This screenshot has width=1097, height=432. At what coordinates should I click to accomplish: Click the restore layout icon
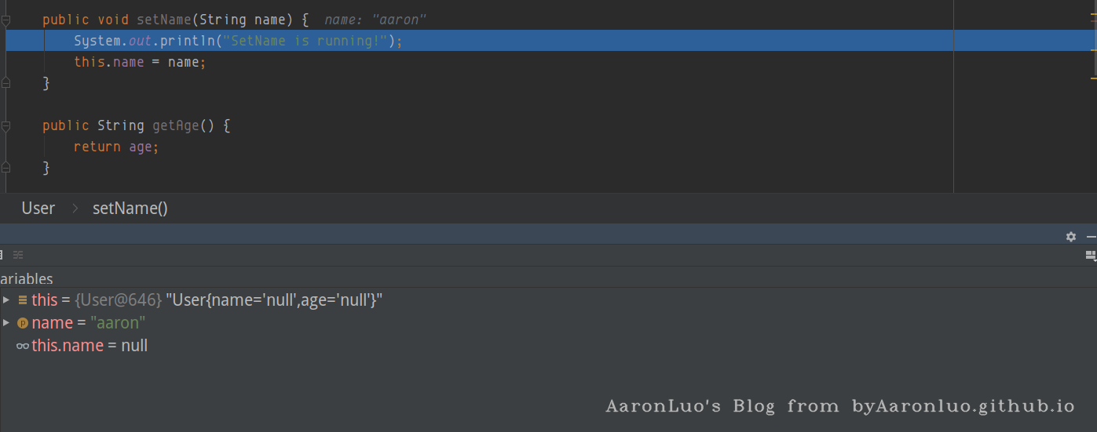pos(1091,255)
